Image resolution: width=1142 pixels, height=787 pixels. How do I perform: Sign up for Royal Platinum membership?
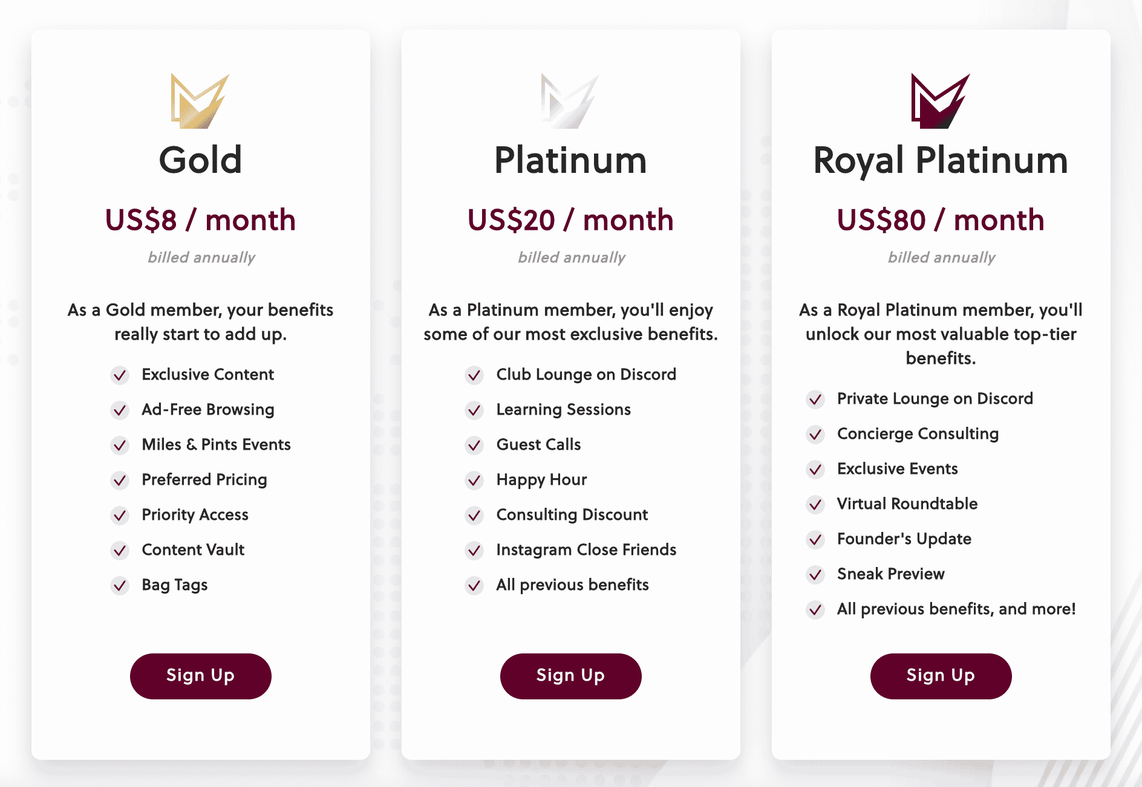(941, 676)
